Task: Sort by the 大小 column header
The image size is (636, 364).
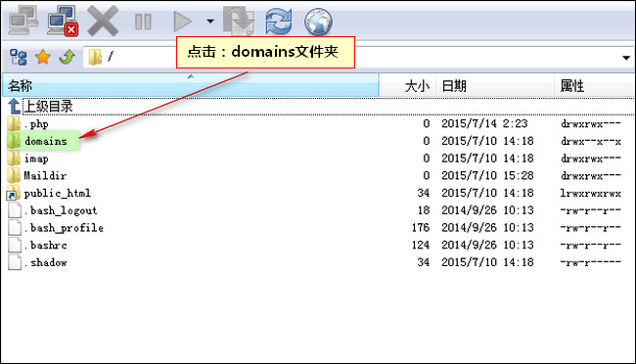Action: tap(408, 86)
